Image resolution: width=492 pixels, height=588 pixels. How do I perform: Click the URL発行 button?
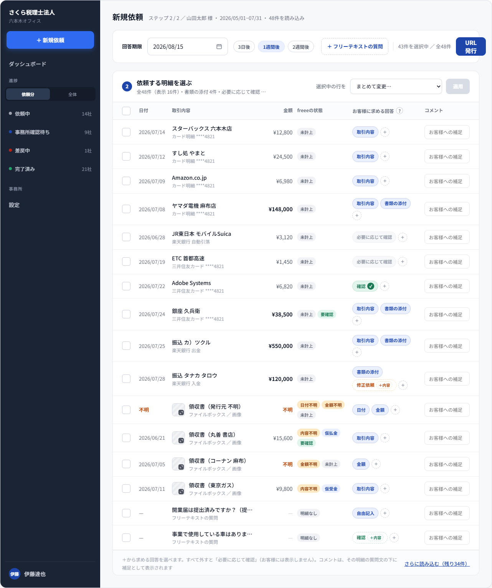click(x=471, y=46)
